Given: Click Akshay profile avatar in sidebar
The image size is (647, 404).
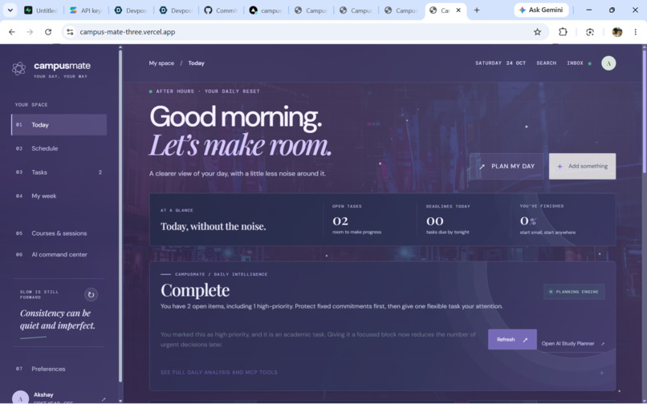Looking at the screenshot, I should [x=20, y=398].
